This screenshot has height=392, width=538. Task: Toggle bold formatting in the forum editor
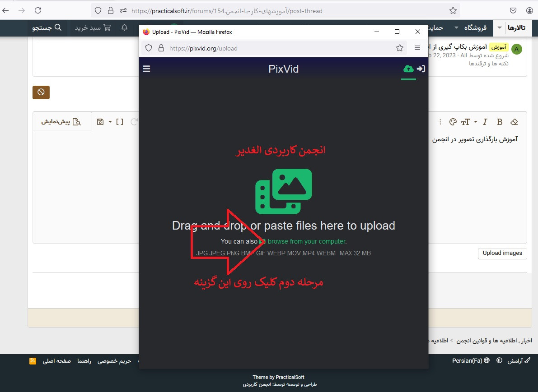click(x=500, y=122)
